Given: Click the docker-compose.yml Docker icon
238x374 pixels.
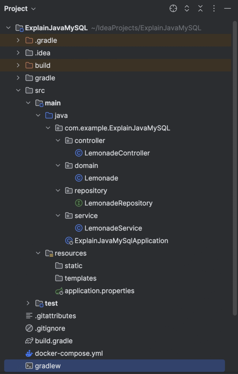Looking at the screenshot, I should coord(29,353).
